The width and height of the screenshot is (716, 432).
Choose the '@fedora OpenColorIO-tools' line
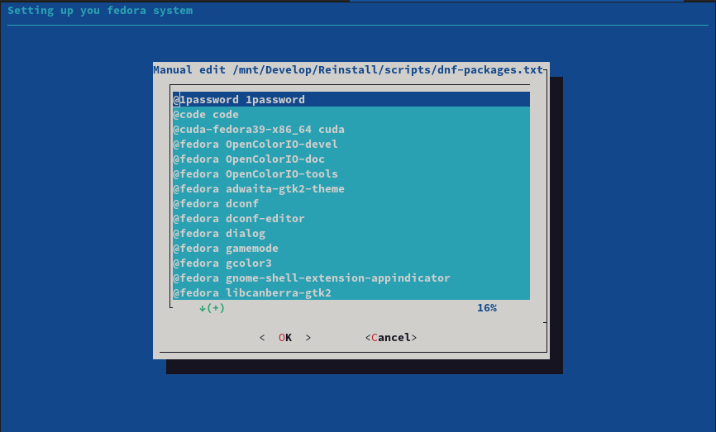click(351, 173)
